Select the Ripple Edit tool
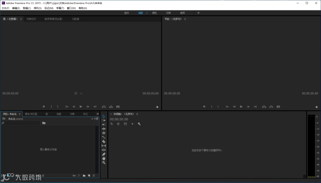Screen dimensions: 321x183 pyautogui.click(x=104, y=129)
